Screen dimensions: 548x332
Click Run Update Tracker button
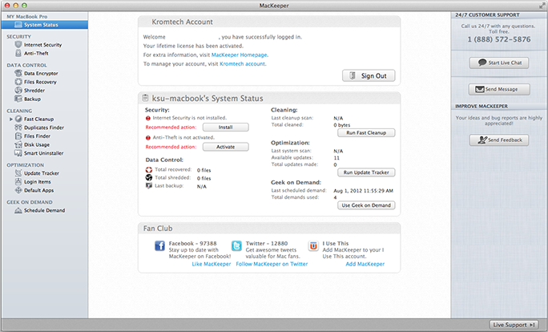tap(366, 172)
